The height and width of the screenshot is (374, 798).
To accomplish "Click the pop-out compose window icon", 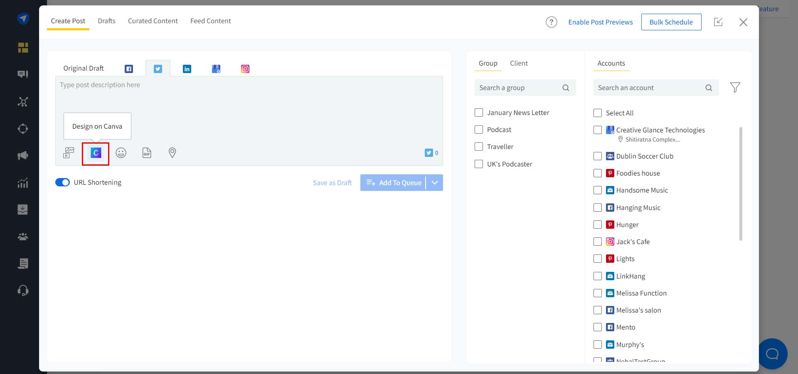I will tap(718, 22).
